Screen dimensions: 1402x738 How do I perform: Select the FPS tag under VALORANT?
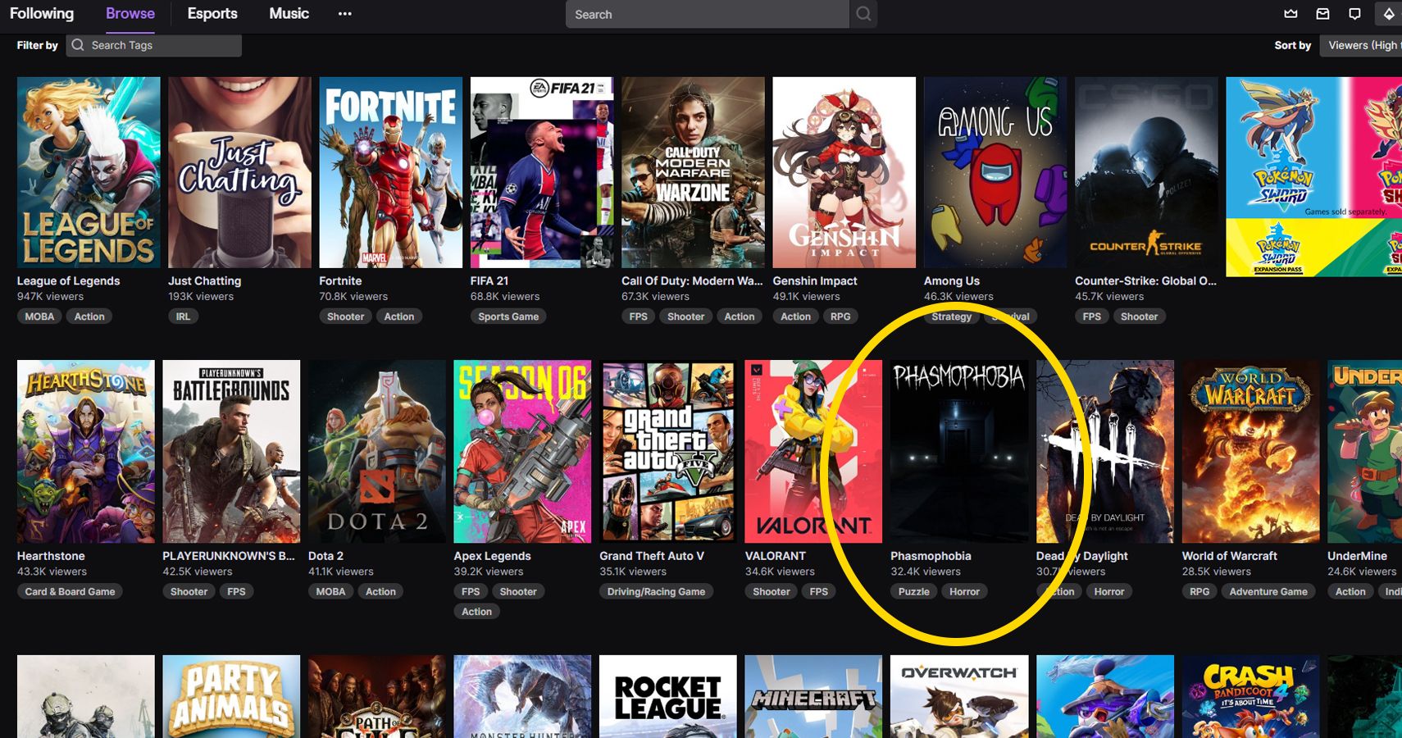pyautogui.click(x=819, y=591)
